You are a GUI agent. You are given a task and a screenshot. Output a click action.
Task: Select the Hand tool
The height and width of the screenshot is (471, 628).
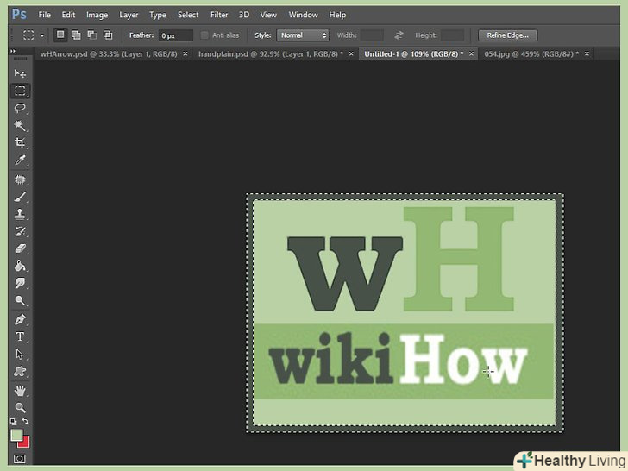coord(20,391)
